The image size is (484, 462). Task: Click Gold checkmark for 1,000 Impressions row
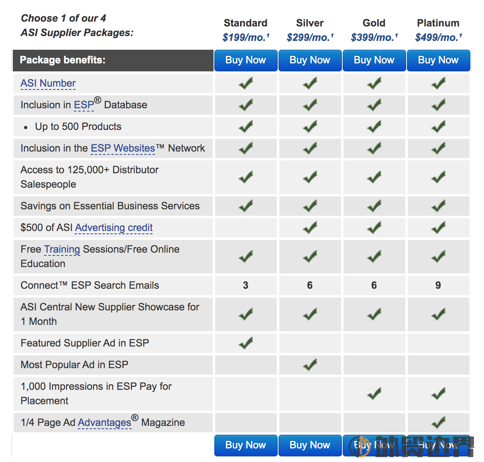click(374, 393)
